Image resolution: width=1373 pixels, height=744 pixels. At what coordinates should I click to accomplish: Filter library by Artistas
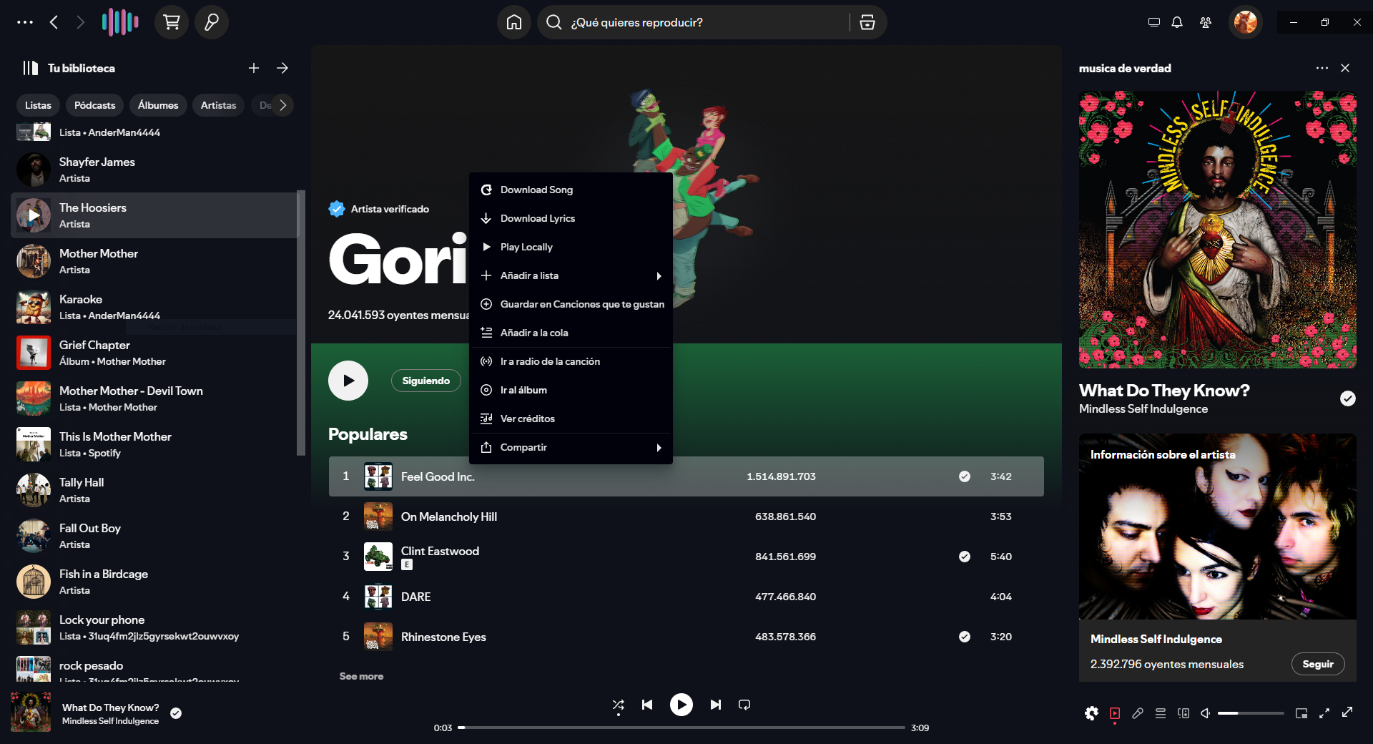(x=218, y=105)
